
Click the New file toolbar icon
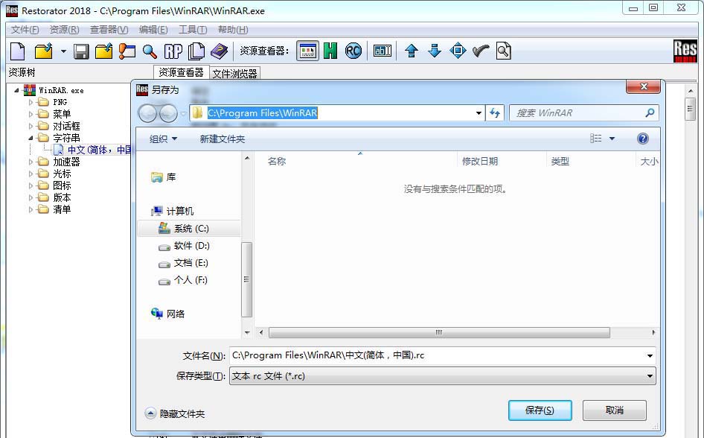(18, 51)
